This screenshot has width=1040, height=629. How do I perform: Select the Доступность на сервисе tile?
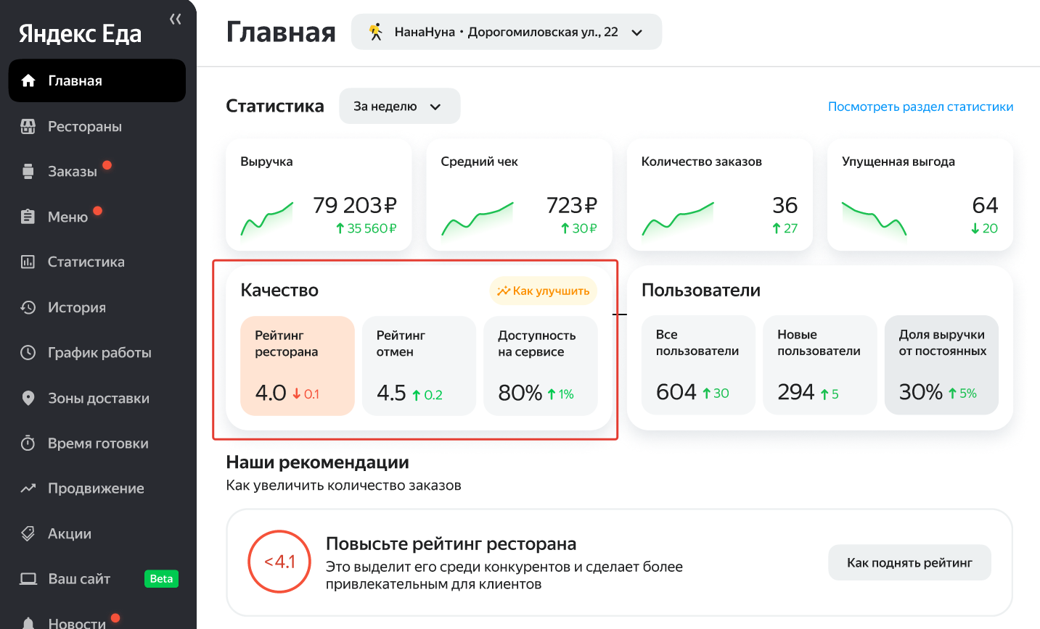pyautogui.click(x=540, y=365)
